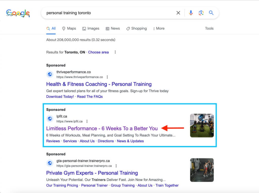This screenshot has width=259, height=193.
Task: Open the Tools filter options
Action: pyautogui.click(x=209, y=28)
